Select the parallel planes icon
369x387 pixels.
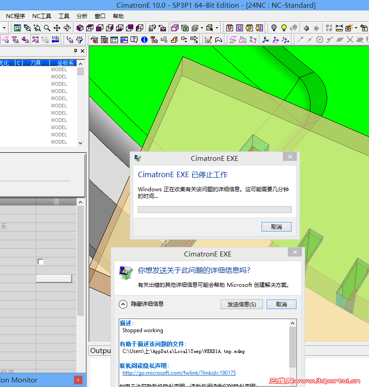(x=233, y=40)
